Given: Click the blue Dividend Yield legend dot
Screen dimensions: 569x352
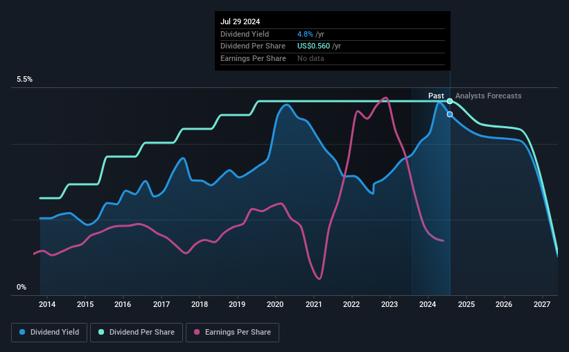Looking at the screenshot, I should 22,332.
